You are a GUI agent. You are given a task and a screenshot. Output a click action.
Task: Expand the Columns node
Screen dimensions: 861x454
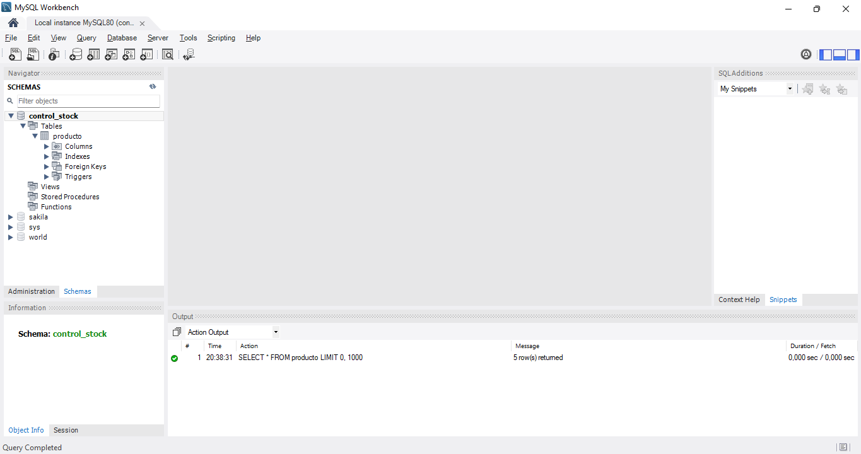[x=47, y=146]
